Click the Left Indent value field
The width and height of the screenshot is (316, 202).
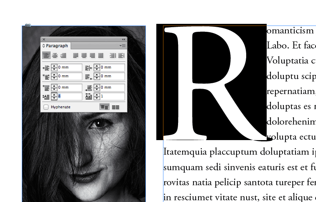tap(70, 67)
